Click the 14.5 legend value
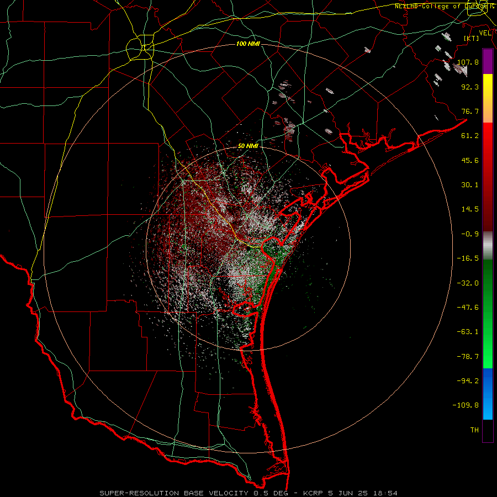Viewport: 497px width, 497px height. tap(470, 209)
